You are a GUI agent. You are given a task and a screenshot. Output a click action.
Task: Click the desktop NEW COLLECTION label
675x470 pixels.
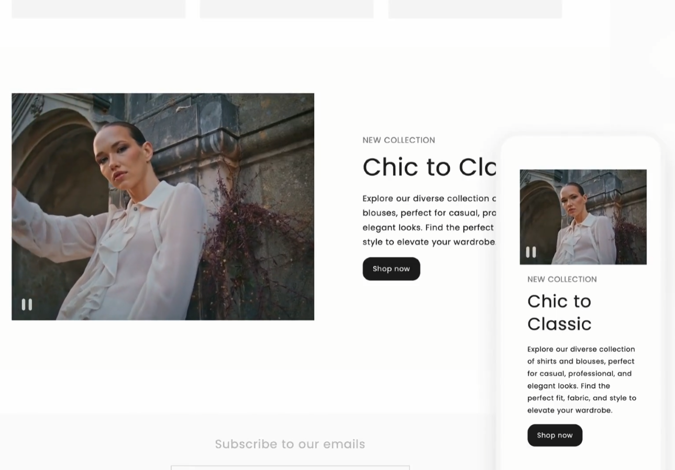point(399,140)
